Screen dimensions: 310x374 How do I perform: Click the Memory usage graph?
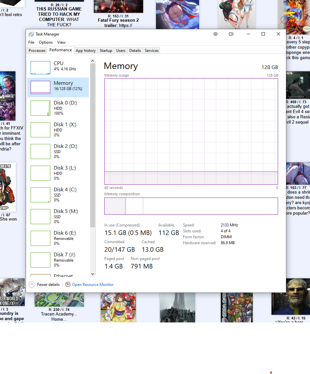(191, 131)
